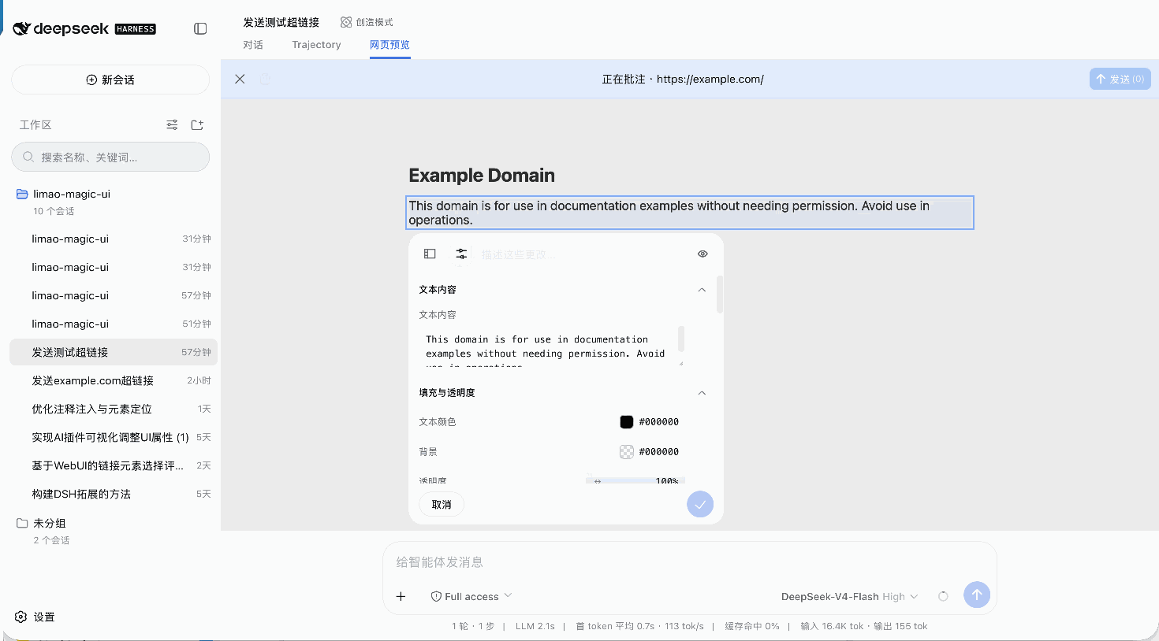The image size is (1159, 641).
Task: Click the Example Domain heading
Action: (482, 176)
